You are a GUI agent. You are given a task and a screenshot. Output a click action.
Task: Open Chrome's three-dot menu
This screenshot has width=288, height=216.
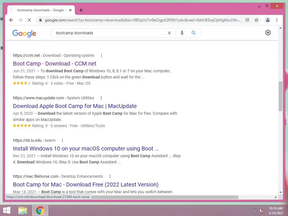pos(277,20)
